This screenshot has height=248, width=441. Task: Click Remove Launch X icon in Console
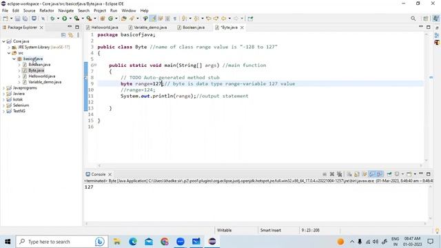(x=332, y=174)
